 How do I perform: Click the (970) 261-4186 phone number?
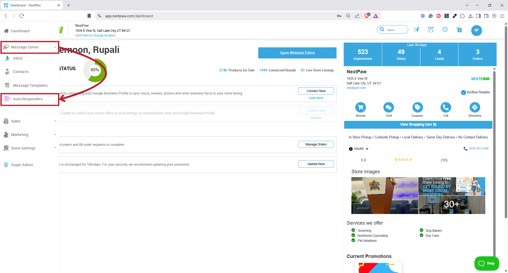coord(479,149)
